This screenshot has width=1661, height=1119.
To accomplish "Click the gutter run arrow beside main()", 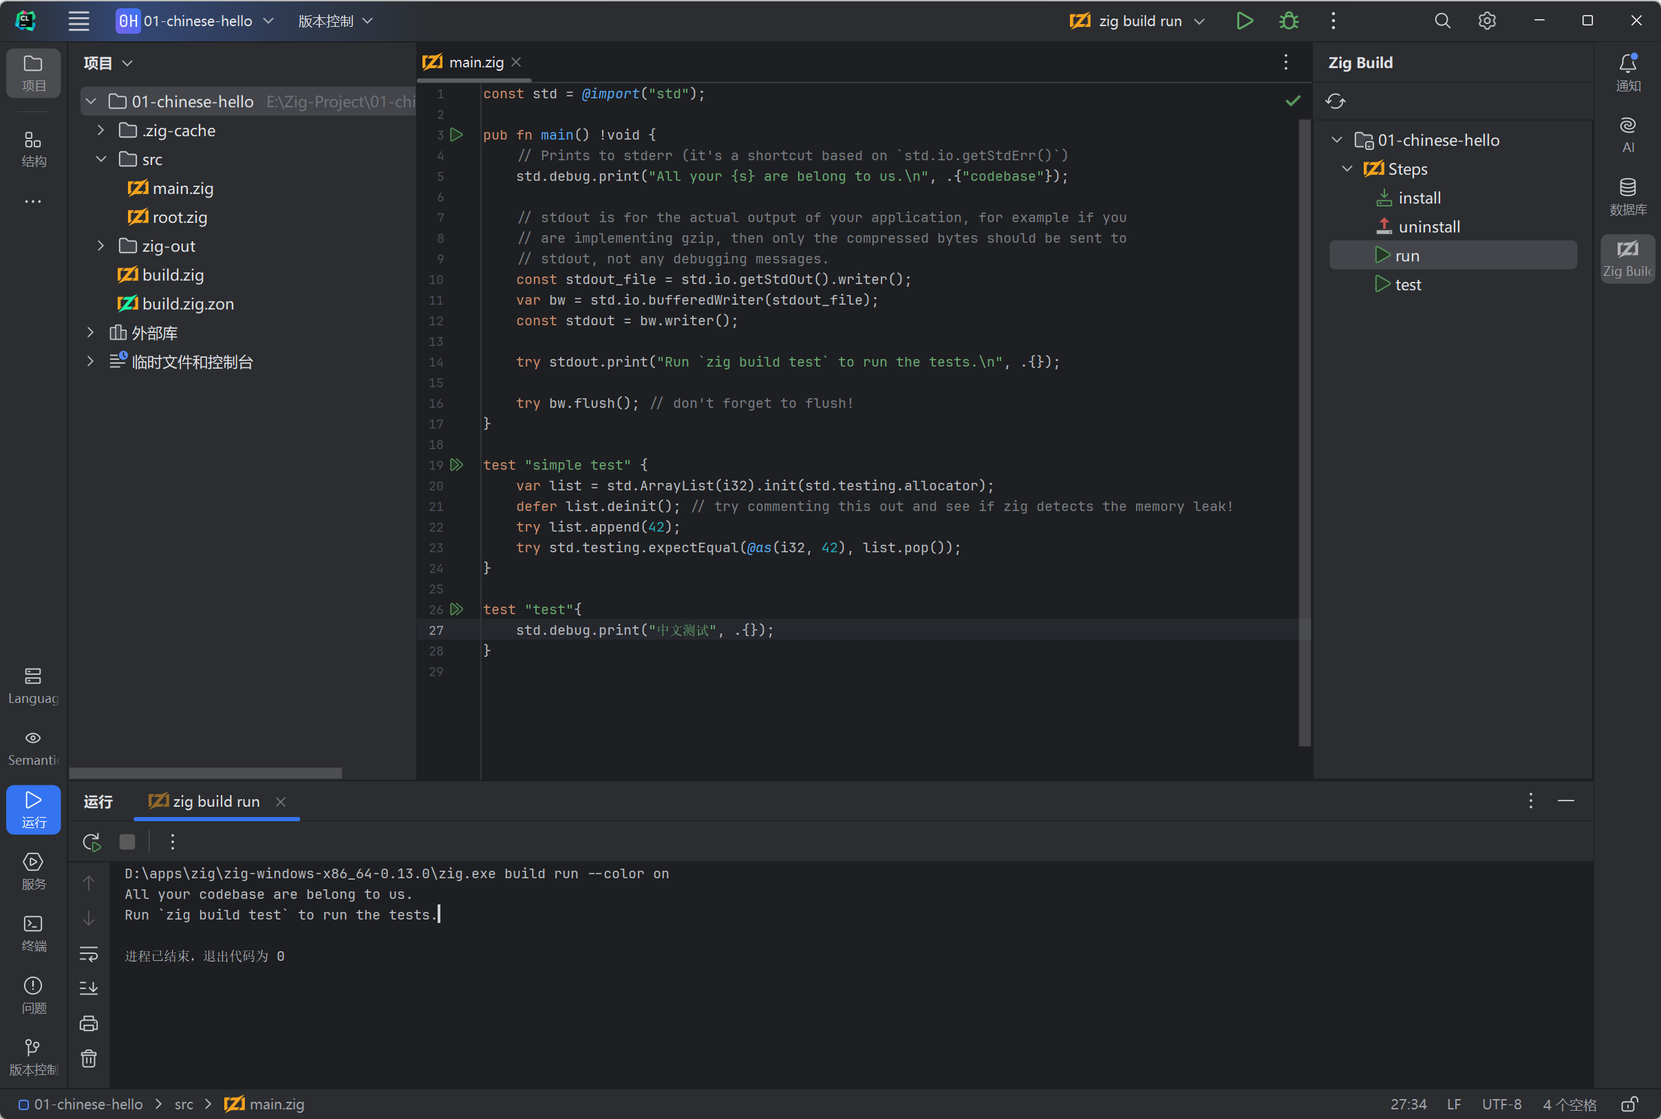I will (457, 135).
